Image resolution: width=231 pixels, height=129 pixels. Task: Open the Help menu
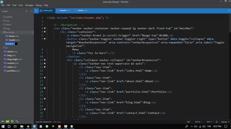[x=46, y=5]
